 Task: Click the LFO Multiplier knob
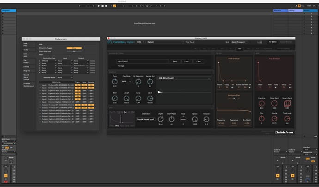[206, 119]
